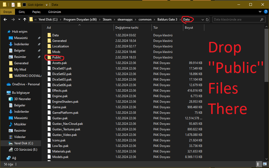Viewport: 269px width, 168px height.
Task: Expand the ribbon with the chevron
Action: tap(260, 12)
